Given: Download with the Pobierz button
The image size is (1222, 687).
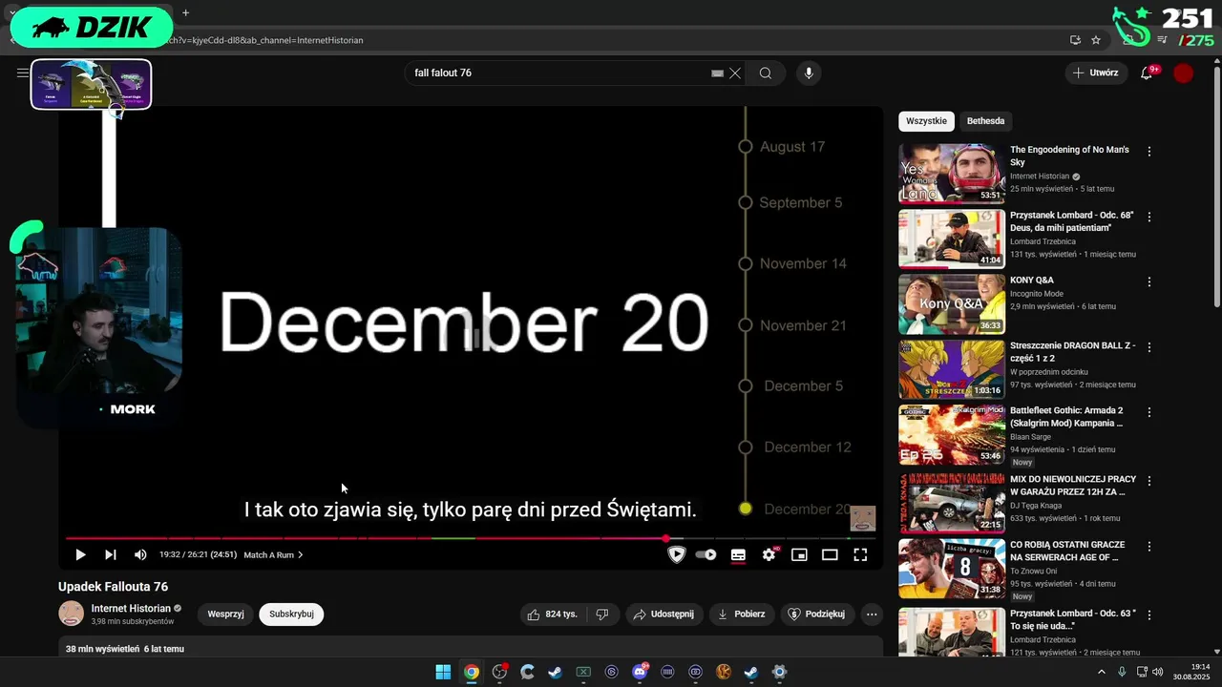Looking at the screenshot, I should (742, 614).
